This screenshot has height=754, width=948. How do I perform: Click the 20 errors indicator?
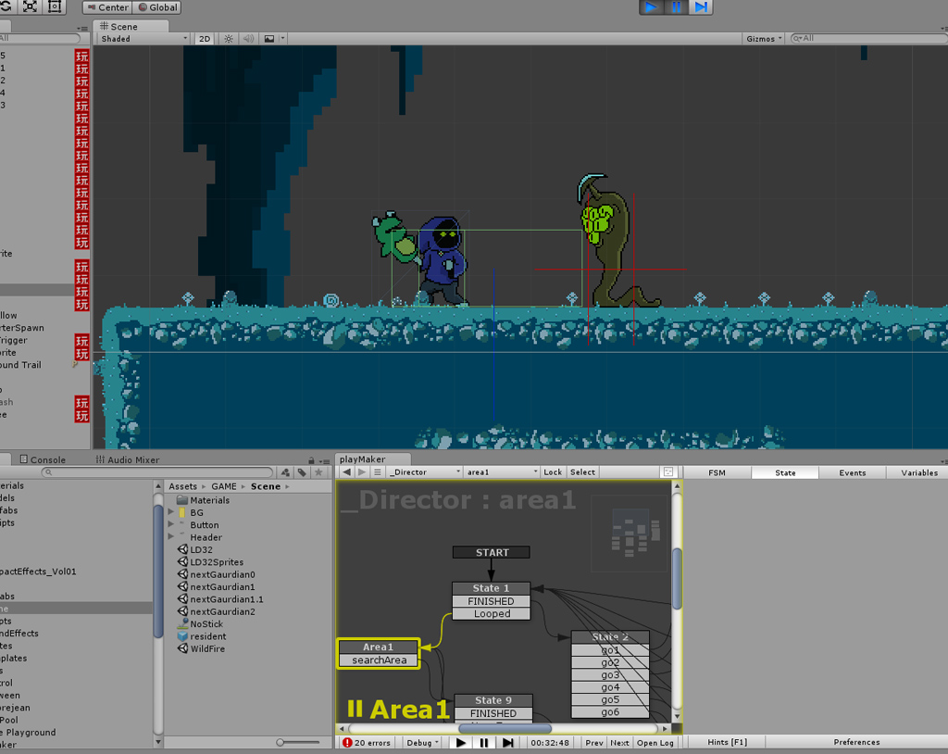367,743
